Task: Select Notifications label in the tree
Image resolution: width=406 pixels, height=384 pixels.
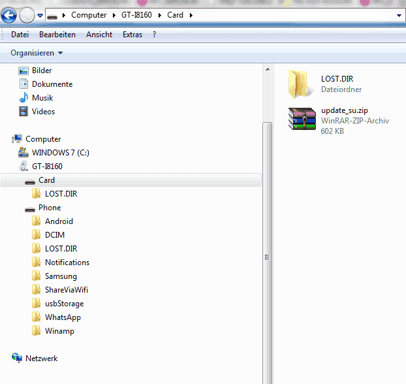Action: pos(67,263)
